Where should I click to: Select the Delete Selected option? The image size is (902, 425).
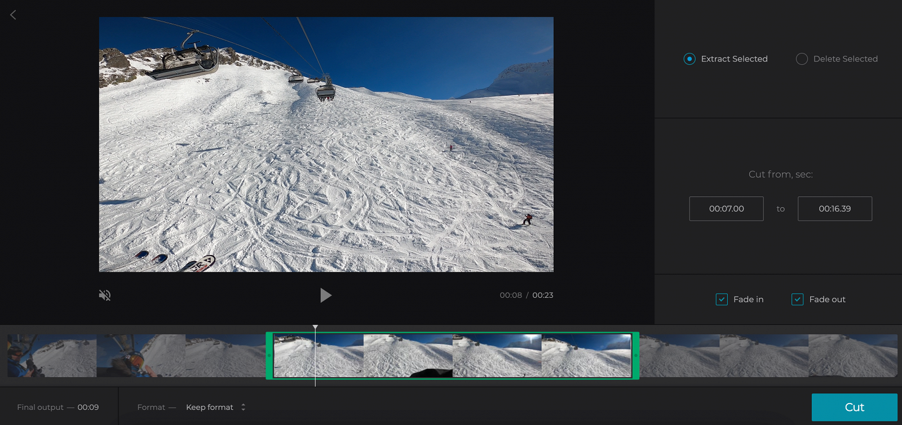pos(802,59)
